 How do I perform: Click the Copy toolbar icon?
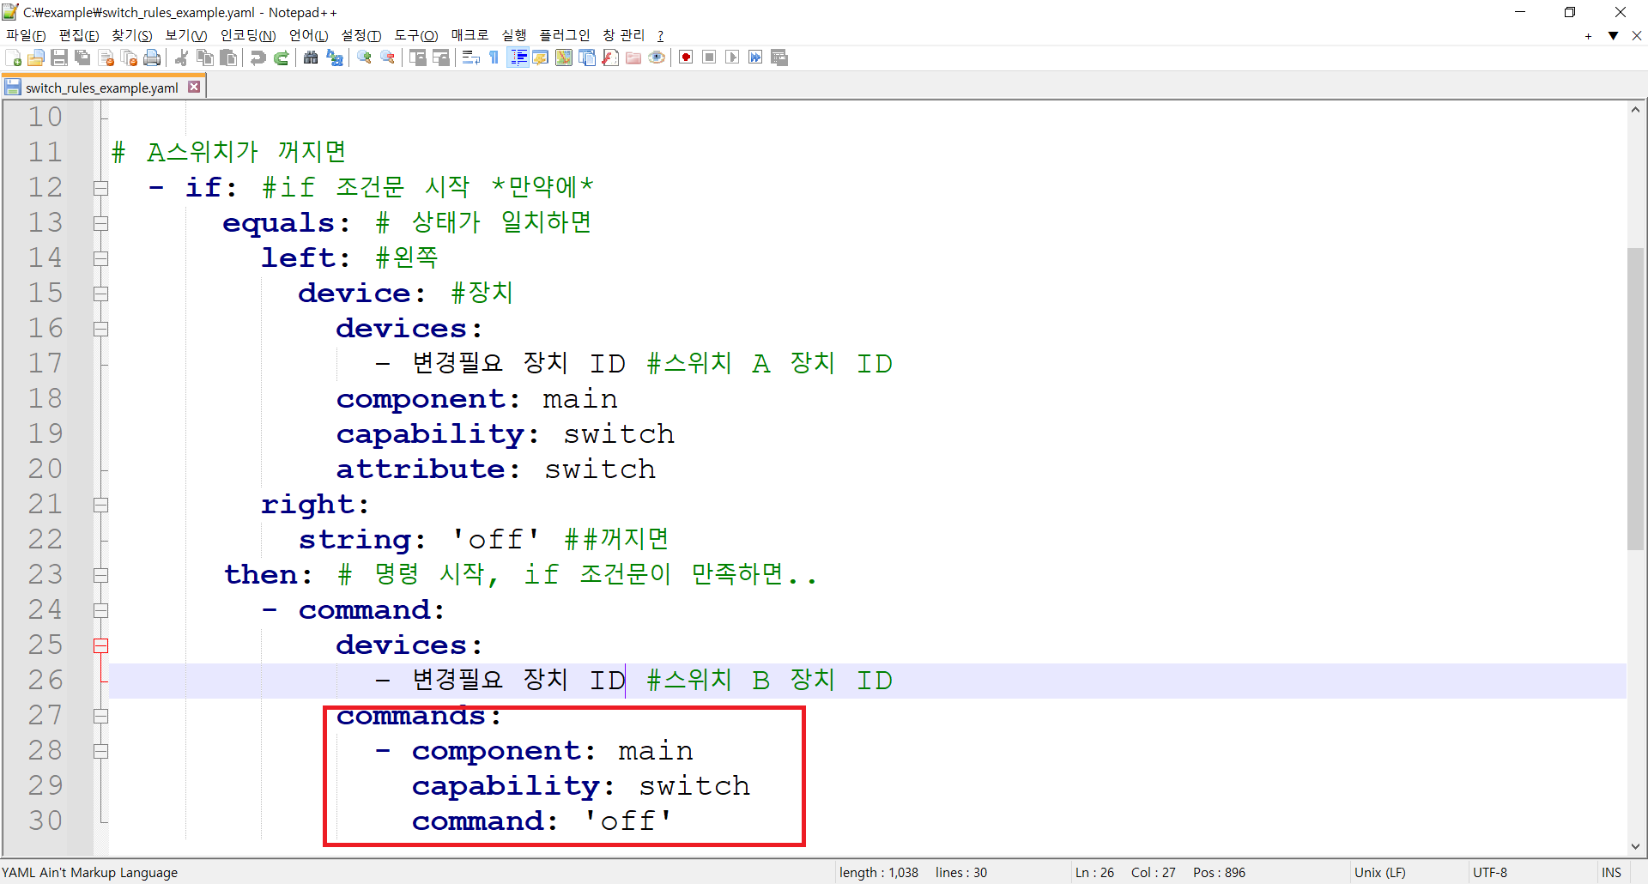205,58
